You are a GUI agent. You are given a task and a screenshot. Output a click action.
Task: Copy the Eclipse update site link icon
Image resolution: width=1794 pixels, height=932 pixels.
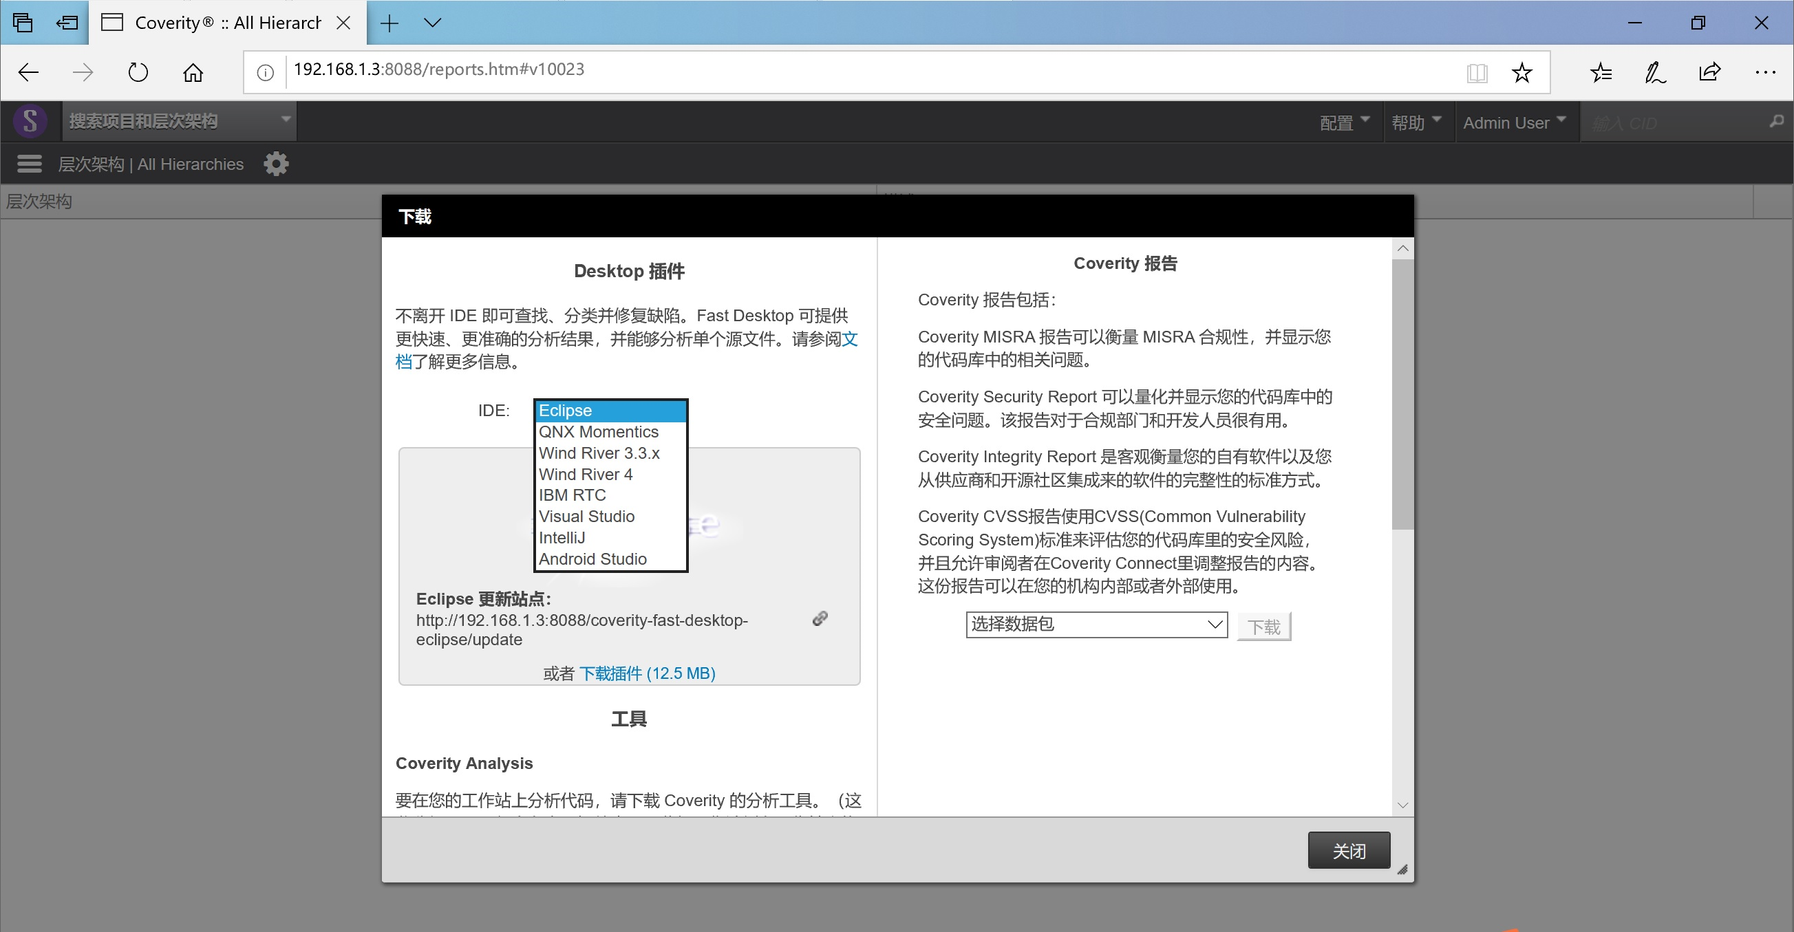pyautogui.click(x=820, y=618)
